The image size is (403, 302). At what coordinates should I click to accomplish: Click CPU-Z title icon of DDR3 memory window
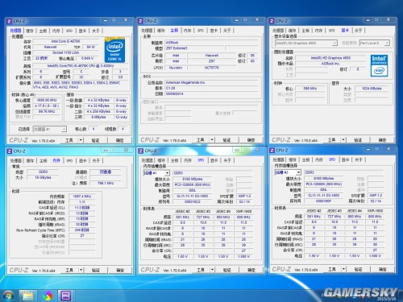(10, 151)
